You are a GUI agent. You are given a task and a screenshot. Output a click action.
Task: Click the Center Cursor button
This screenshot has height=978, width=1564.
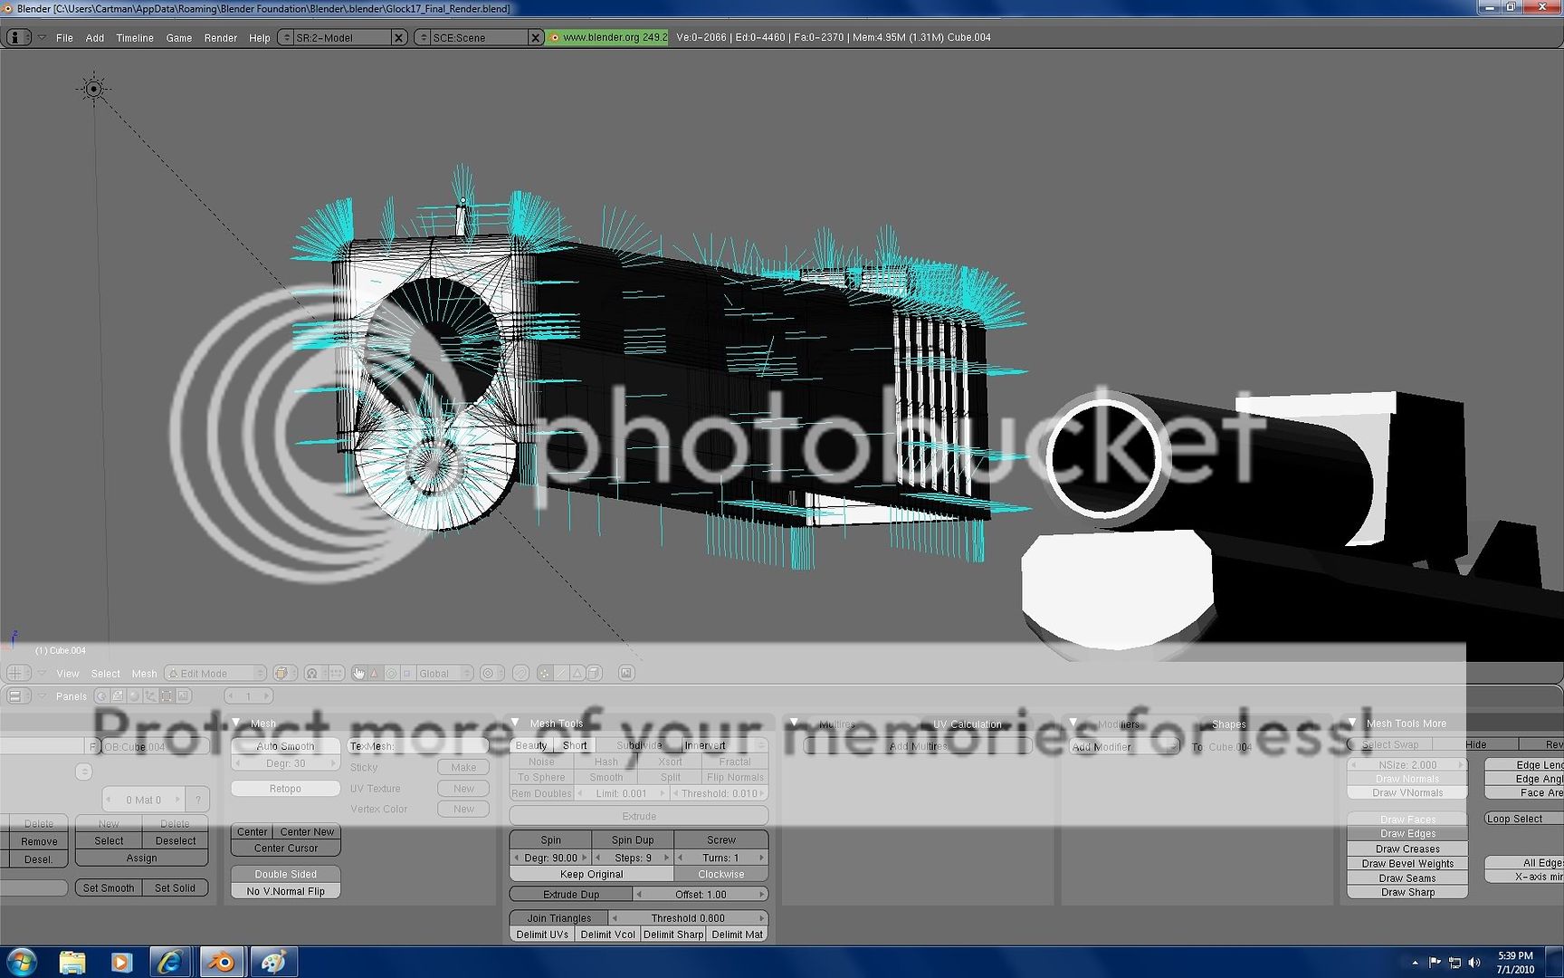[x=285, y=848]
